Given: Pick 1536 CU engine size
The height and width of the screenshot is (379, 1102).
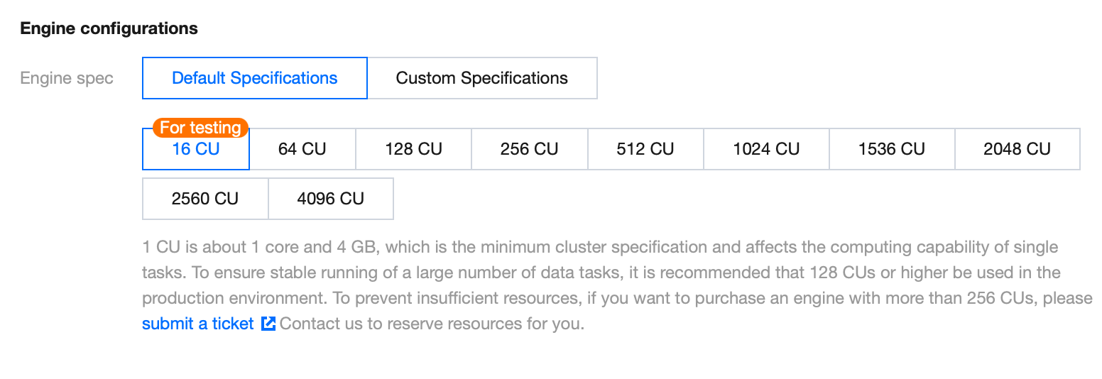Looking at the screenshot, I should pyautogui.click(x=891, y=149).
